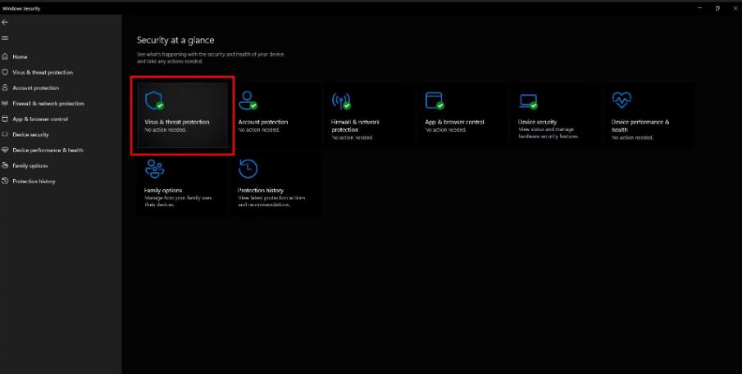Open Protection history sidebar entry
Screen dimensions: 742x374
pos(34,182)
